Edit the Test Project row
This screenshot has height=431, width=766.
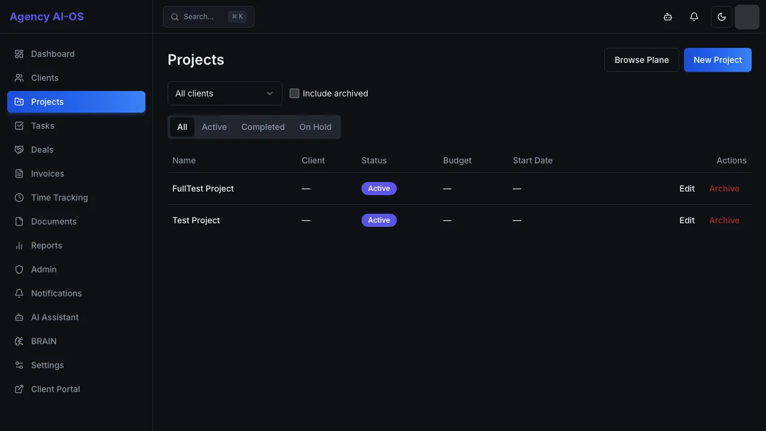(x=687, y=220)
